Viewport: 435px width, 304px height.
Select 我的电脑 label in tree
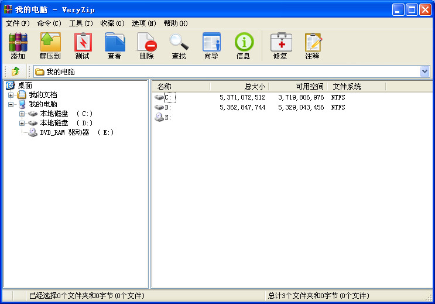coord(43,104)
